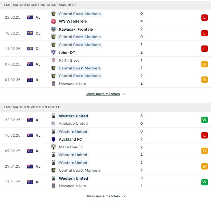Click loss badge for WS Wanderers match
The image size is (212, 203).
click(205, 18)
